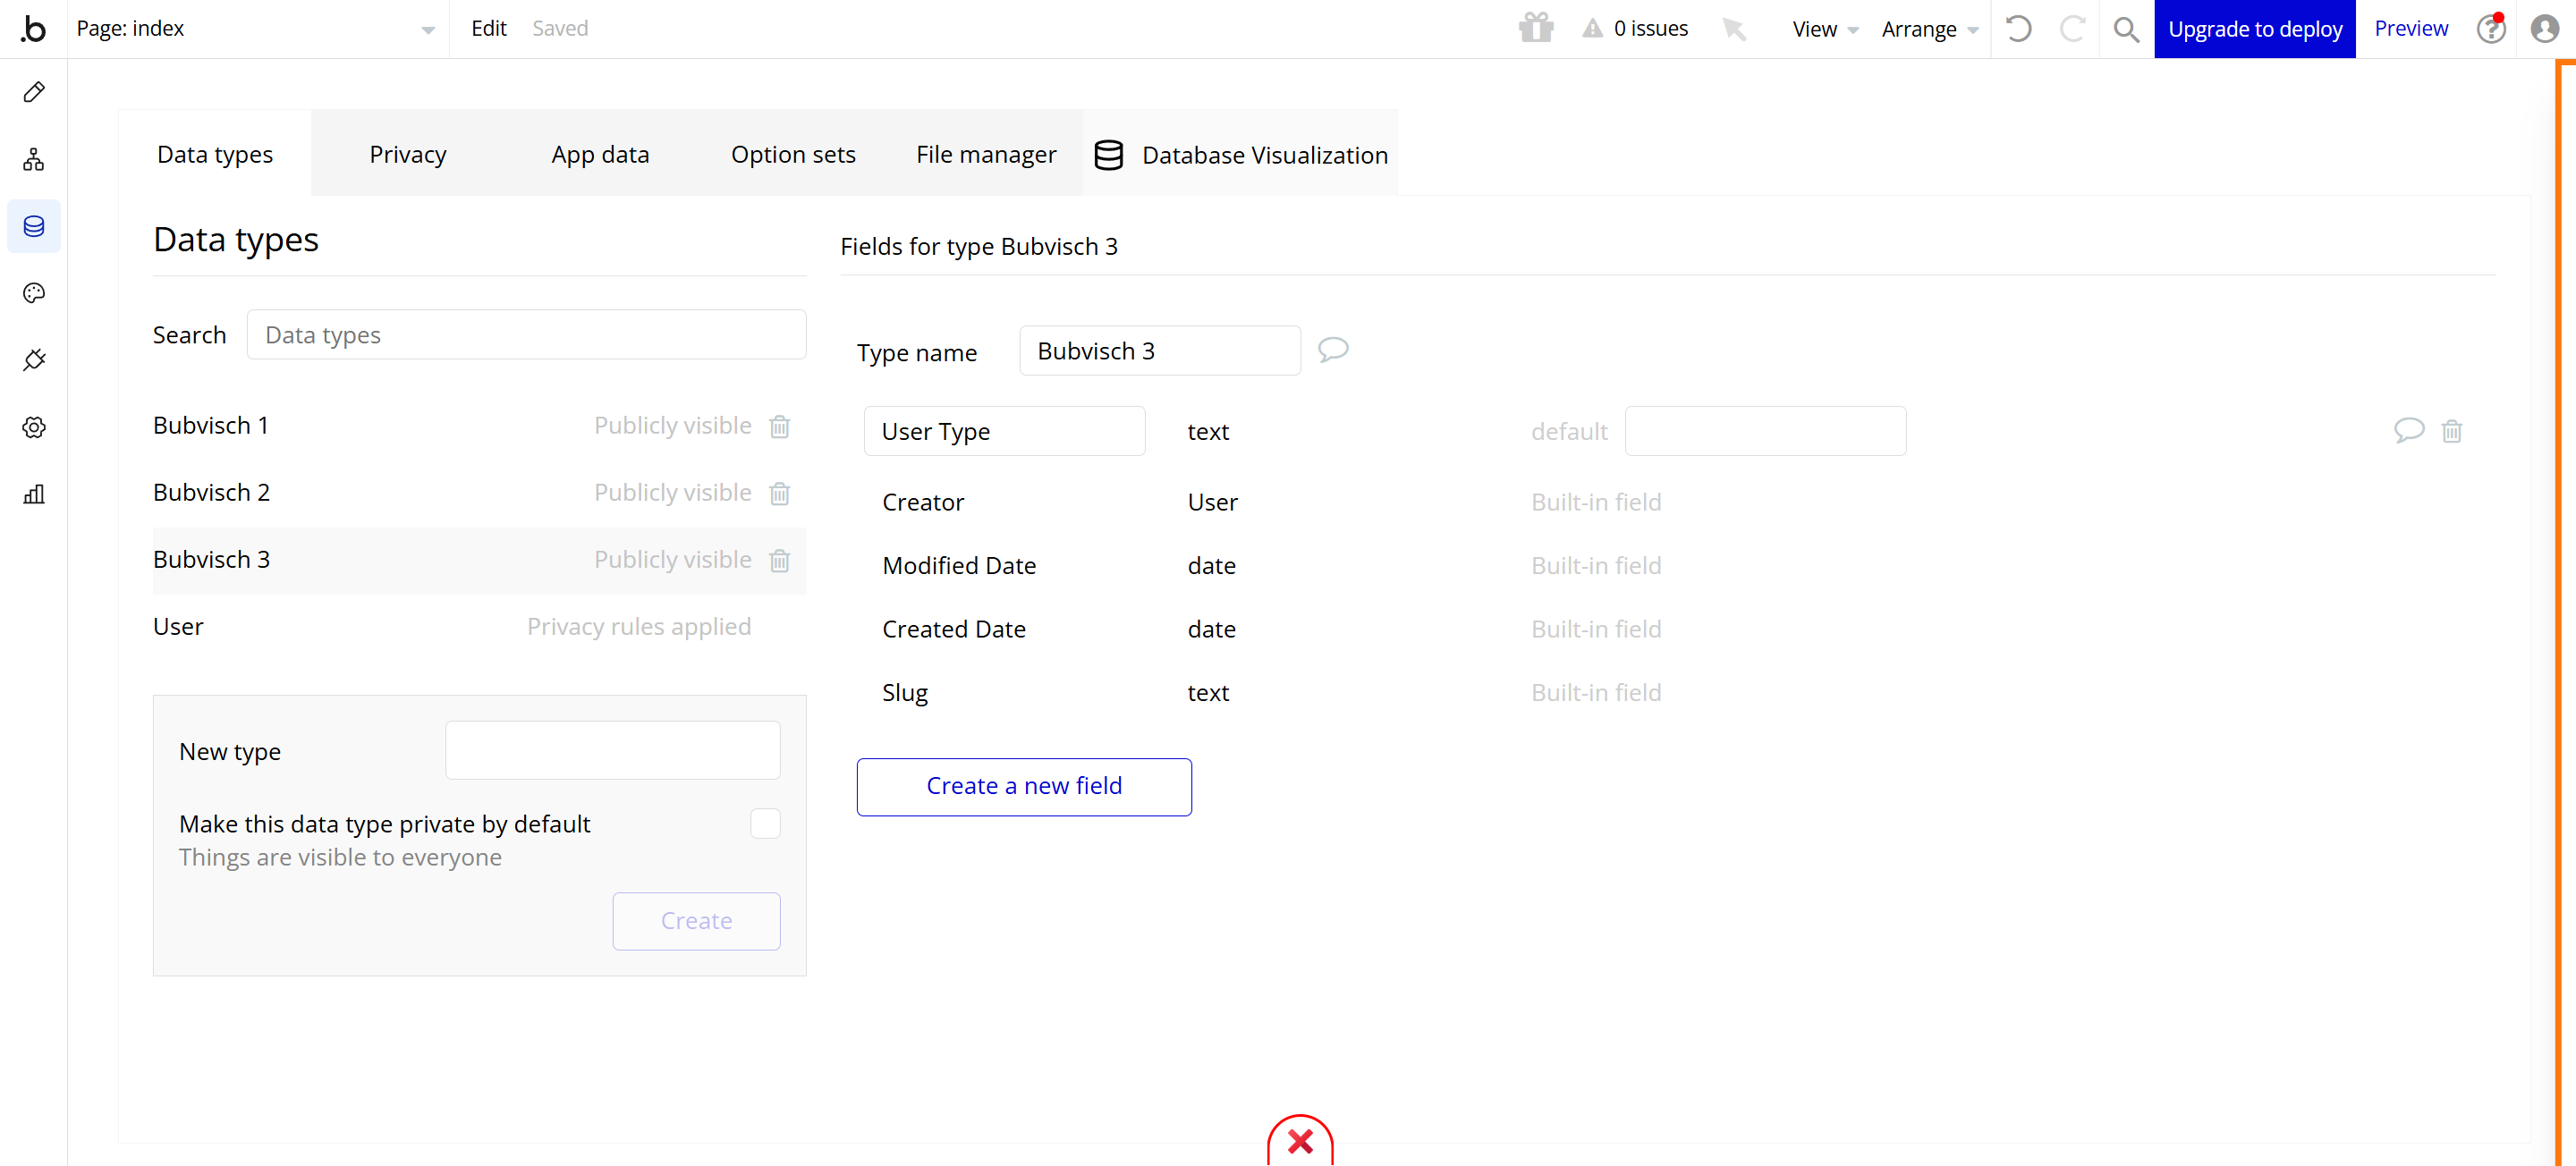This screenshot has width=2576, height=1166.
Task: Open the search magnifier in top bar
Action: click(2126, 29)
